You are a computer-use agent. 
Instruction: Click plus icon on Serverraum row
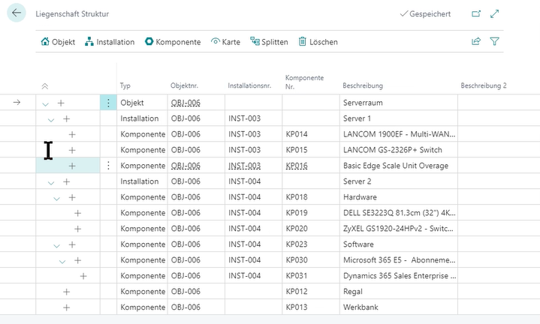tap(61, 103)
